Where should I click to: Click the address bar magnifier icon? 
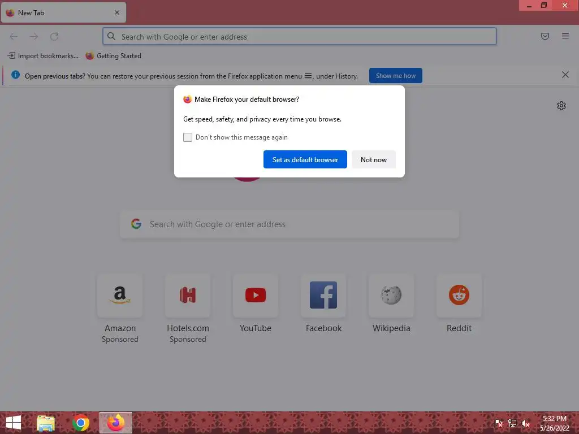111,36
